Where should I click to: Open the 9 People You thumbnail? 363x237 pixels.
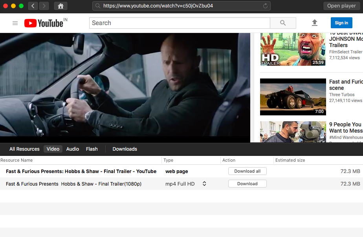pos(293,132)
